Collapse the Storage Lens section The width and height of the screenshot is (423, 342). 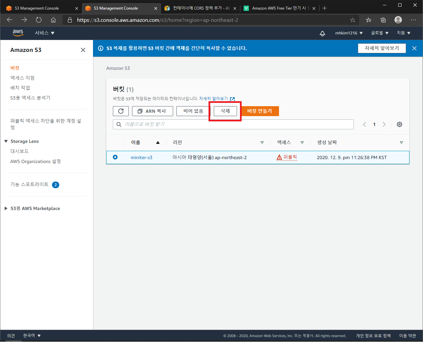pyautogui.click(x=6, y=141)
